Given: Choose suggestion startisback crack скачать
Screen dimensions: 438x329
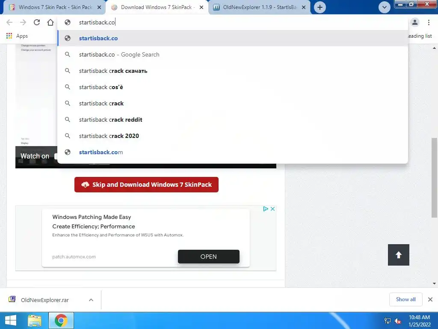Looking at the screenshot, I should (x=232, y=71).
